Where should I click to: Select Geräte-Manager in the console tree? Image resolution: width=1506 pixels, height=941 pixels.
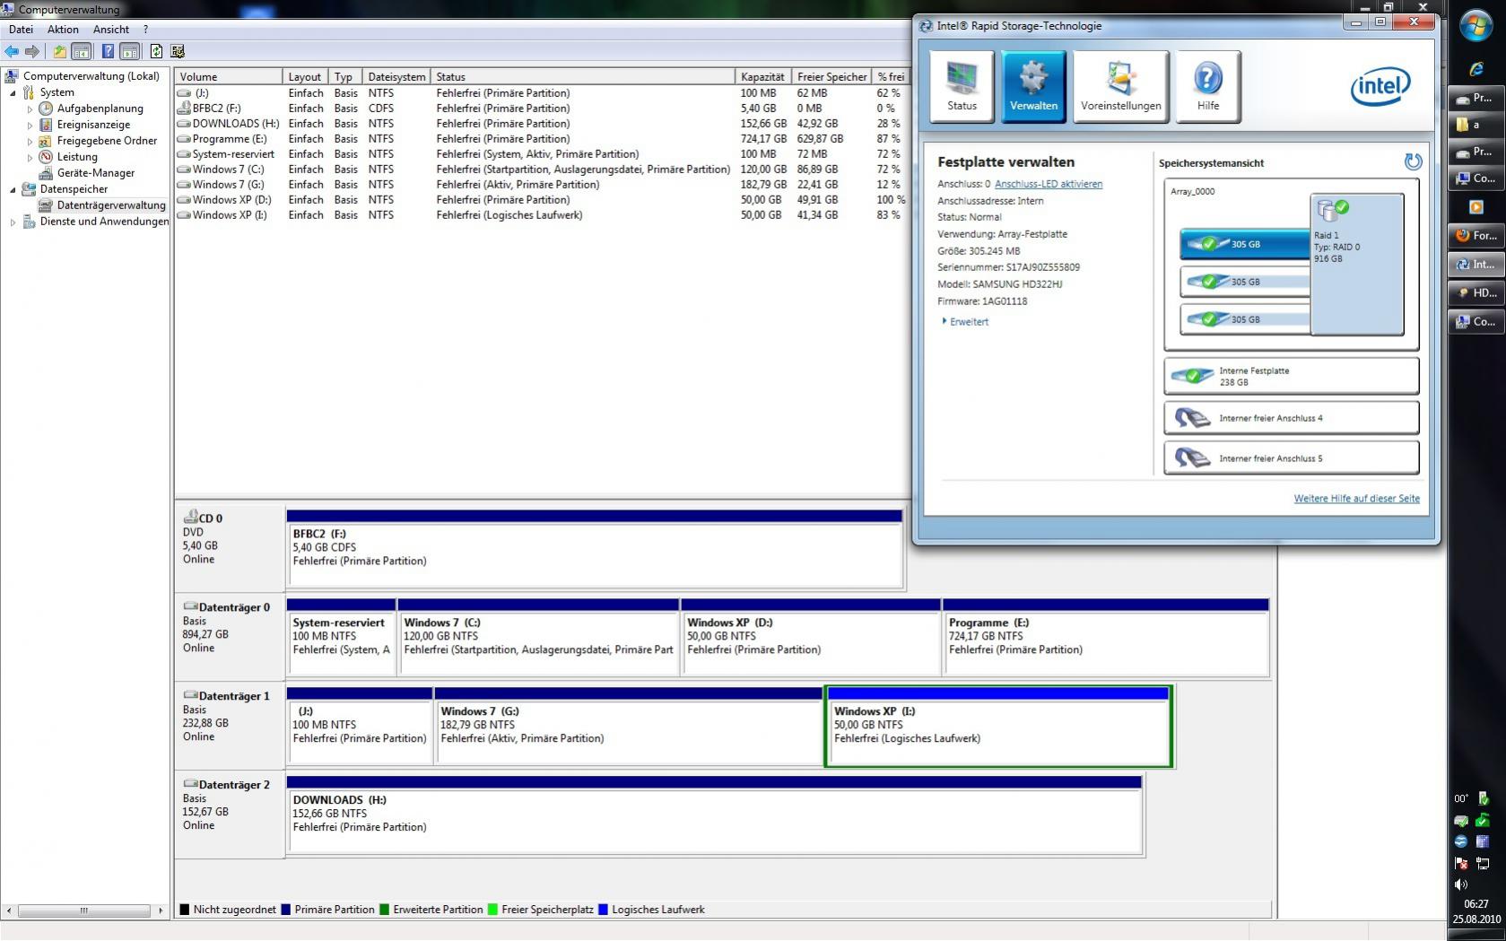click(95, 173)
